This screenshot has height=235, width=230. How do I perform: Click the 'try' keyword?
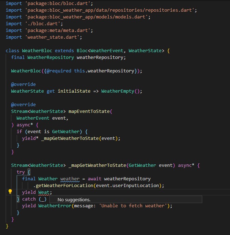click(21, 172)
